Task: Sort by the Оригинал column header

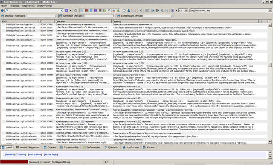Action: [83, 21]
